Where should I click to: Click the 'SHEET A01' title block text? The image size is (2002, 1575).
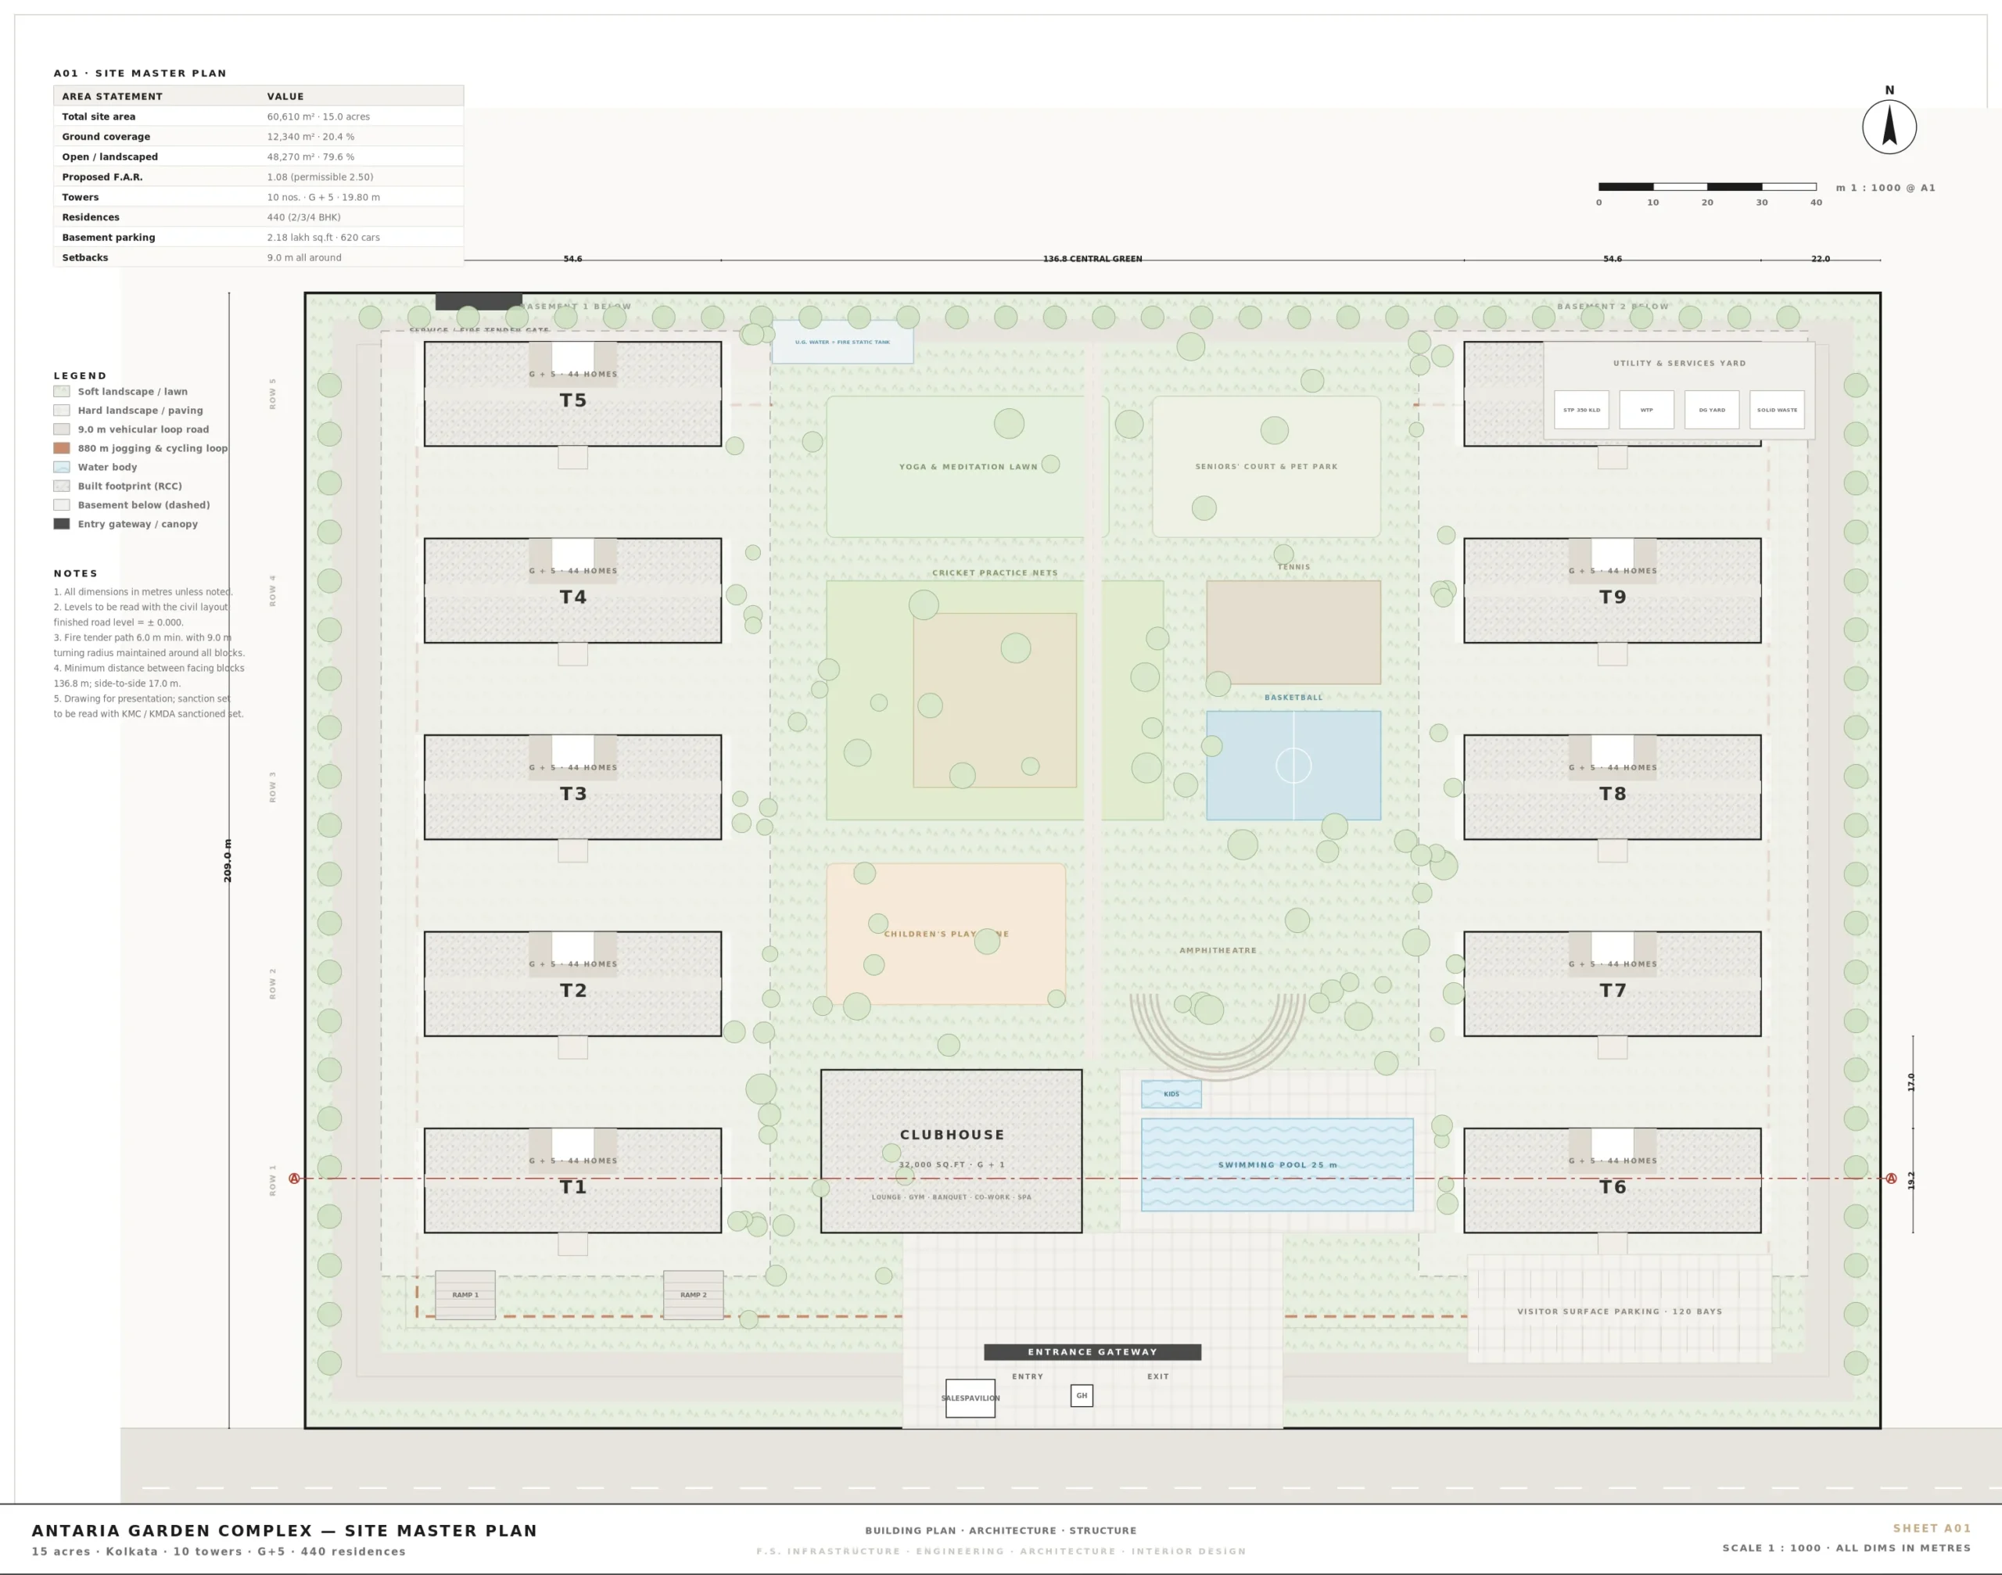(1932, 1528)
